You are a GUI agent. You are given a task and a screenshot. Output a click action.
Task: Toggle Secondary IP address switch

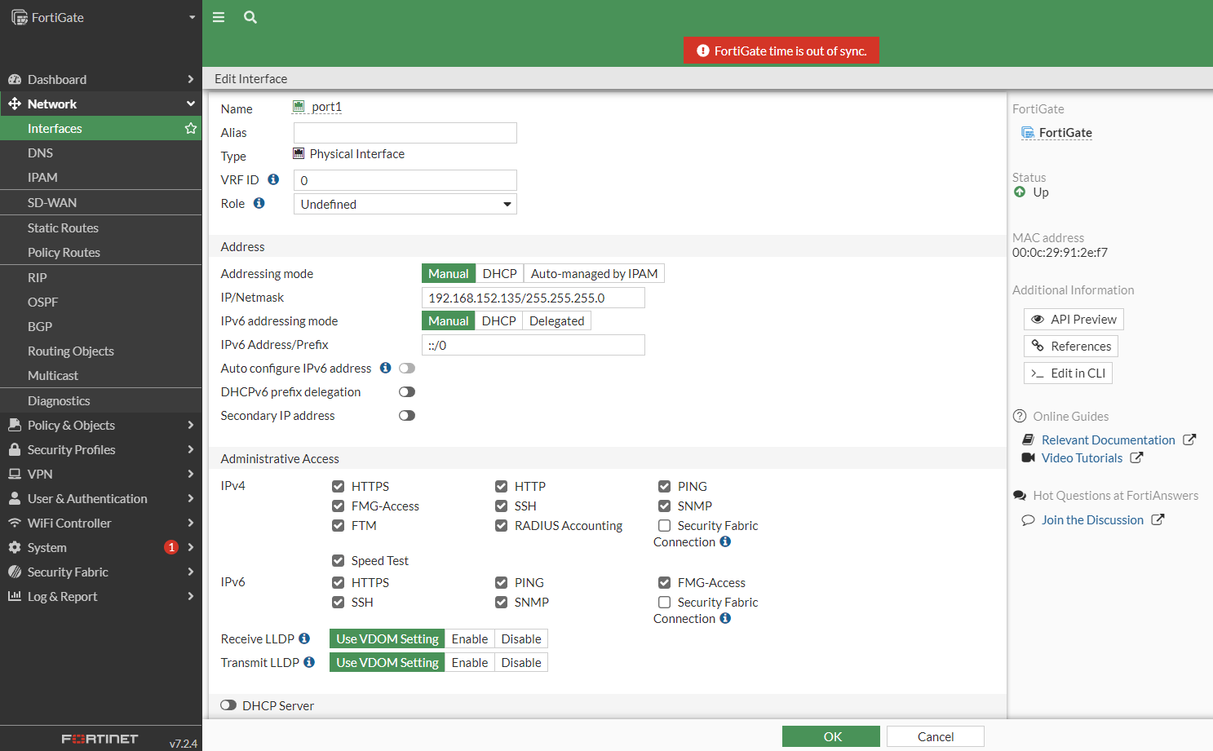407,415
